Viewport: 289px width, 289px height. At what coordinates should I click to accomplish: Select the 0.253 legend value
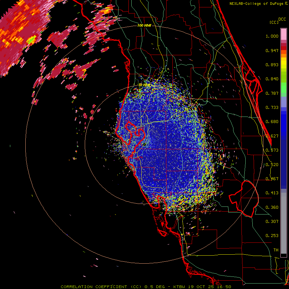[x=272, y=236]
